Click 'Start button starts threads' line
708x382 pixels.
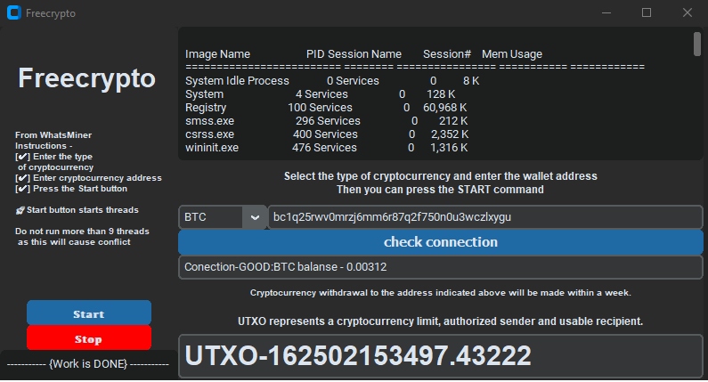coord(77,210)
